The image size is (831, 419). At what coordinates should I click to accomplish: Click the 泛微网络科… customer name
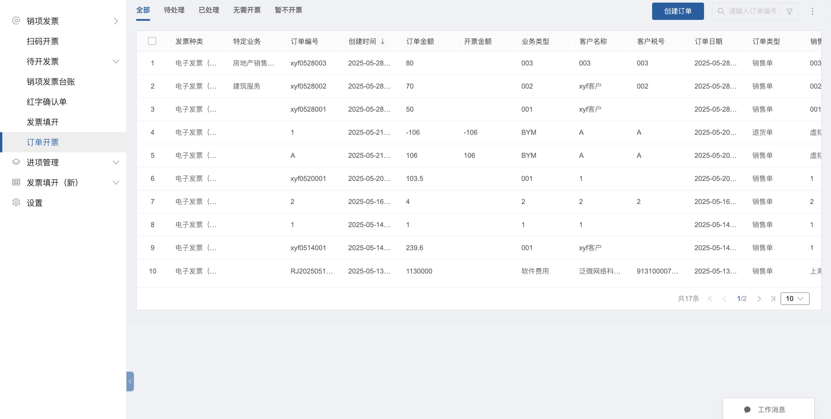click(x=600, y=271)
